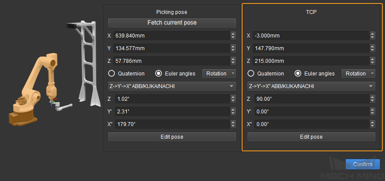
Task: Click stepper arrows on Picking pose X'' angle
Action: pyautogui.click(x=233, y=124)
